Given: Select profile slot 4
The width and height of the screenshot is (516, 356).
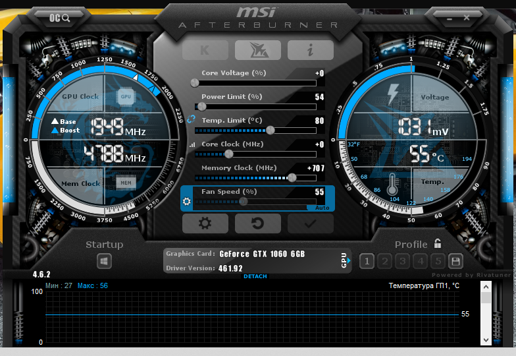Looking at the screenshot, I should click(x=420, y=261).
